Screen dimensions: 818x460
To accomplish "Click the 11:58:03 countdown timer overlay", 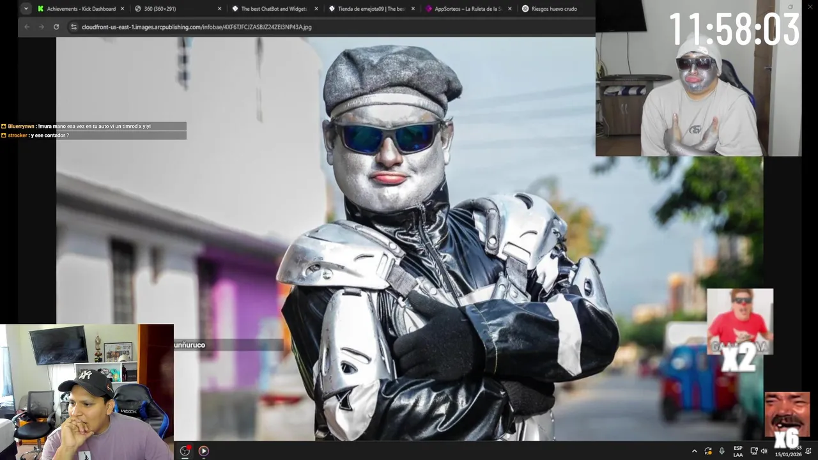I will point(734,29).
